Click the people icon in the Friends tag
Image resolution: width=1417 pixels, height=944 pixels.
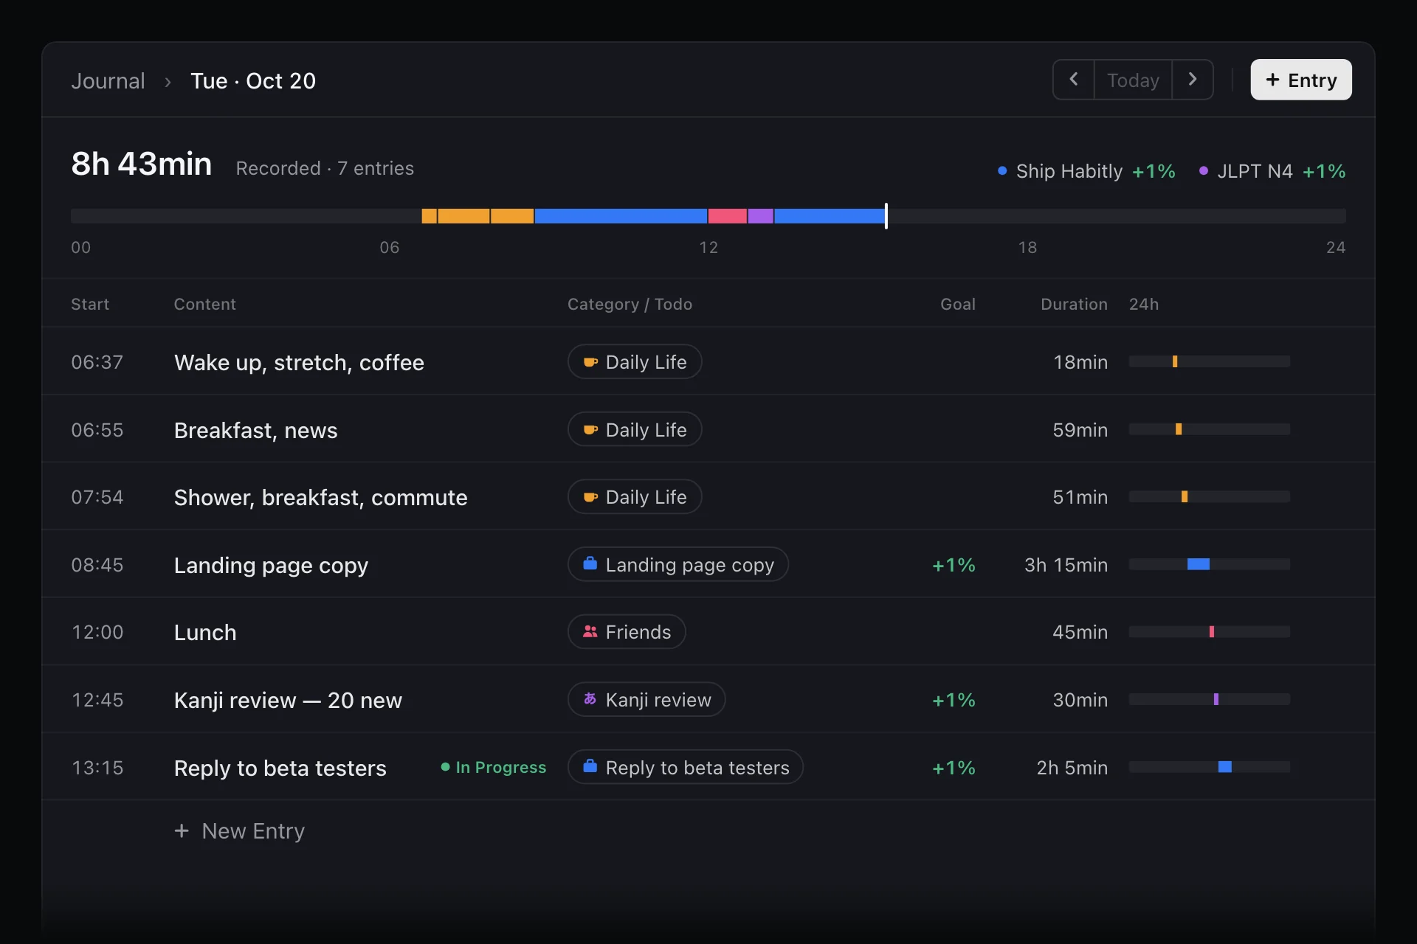[x=590, y=632]
